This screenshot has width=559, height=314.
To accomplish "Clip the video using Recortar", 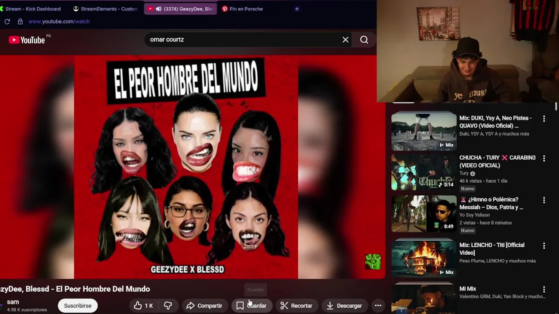I will [x=297, y=306].
